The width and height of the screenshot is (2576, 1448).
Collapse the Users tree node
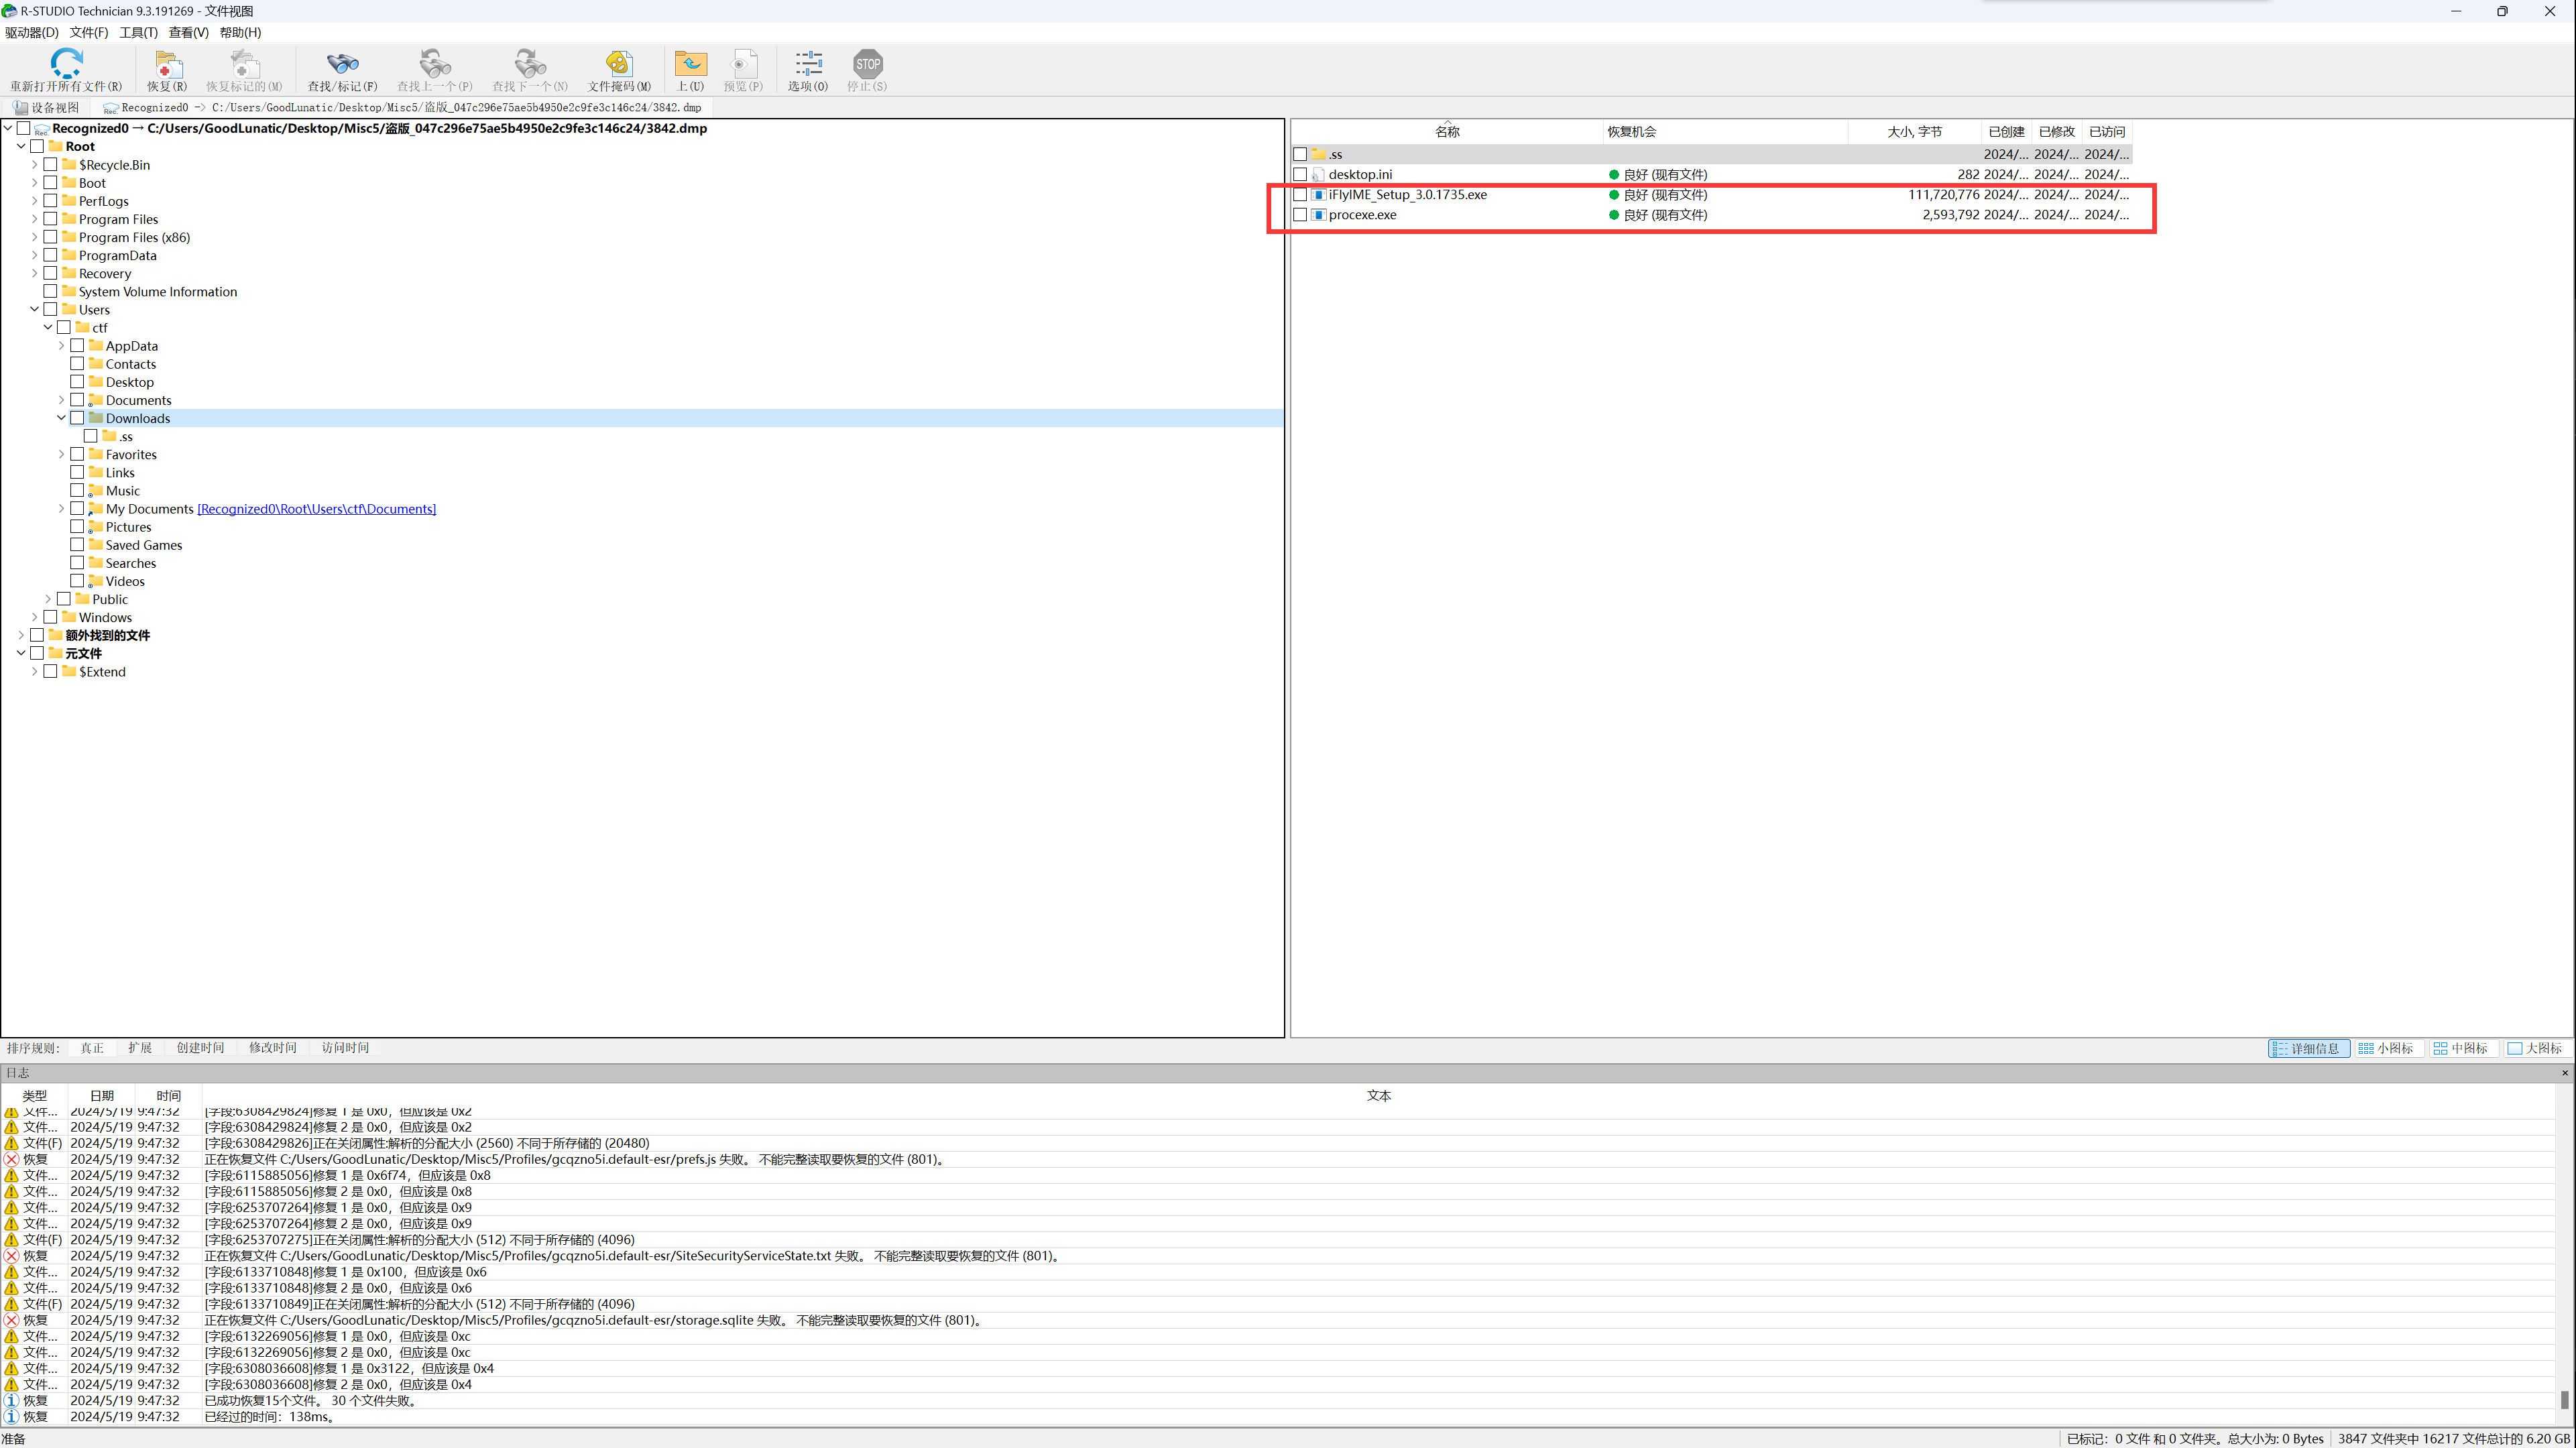tap(34, 309)
